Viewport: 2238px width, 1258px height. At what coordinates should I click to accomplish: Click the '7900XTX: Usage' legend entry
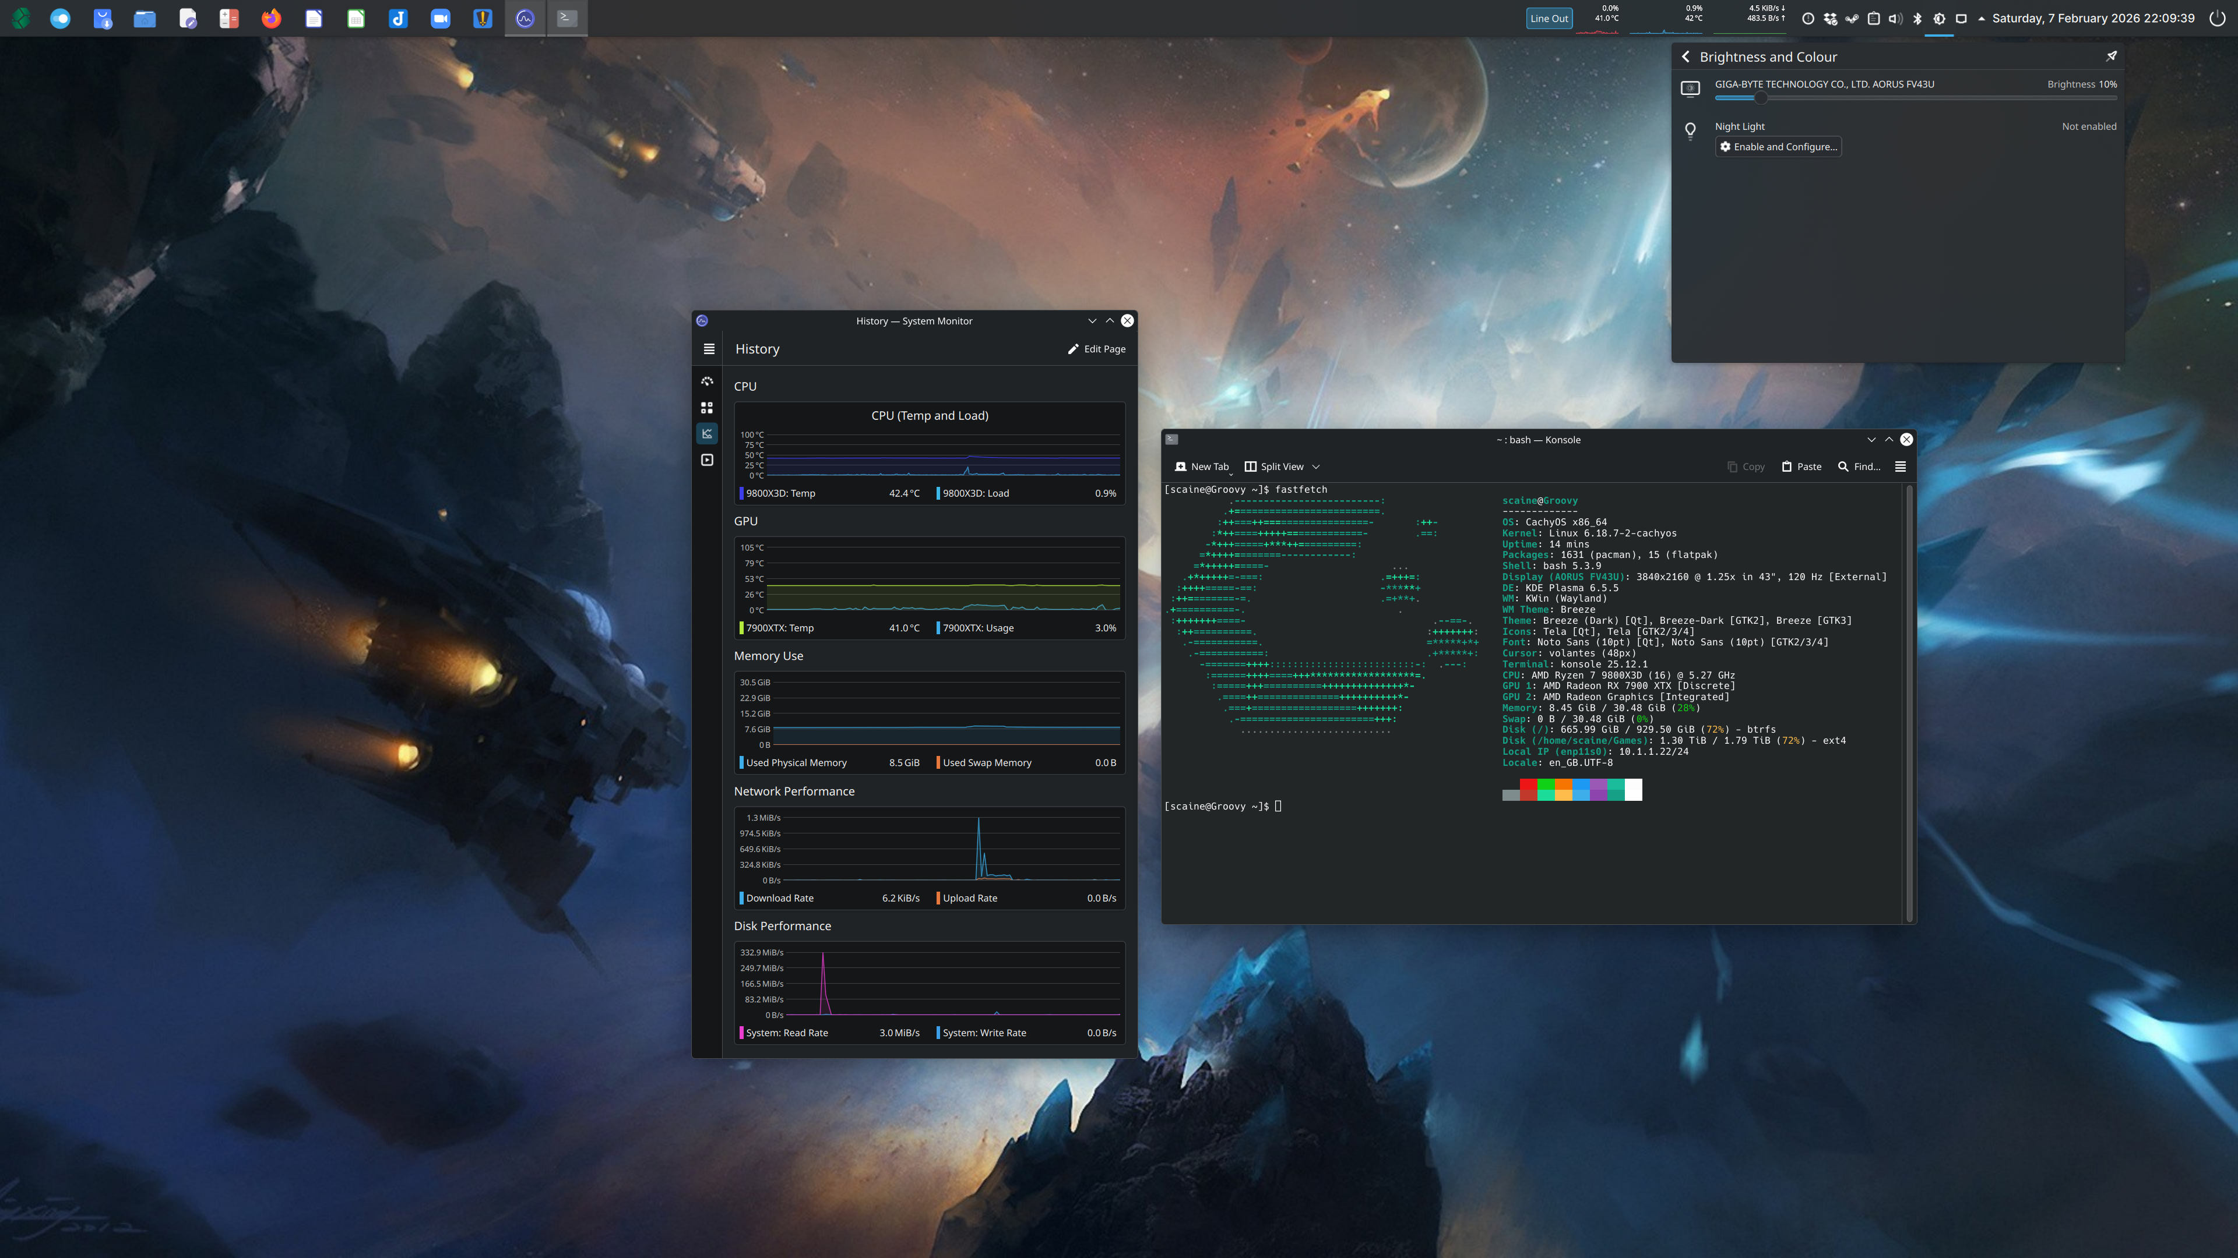click(1027, 628)
